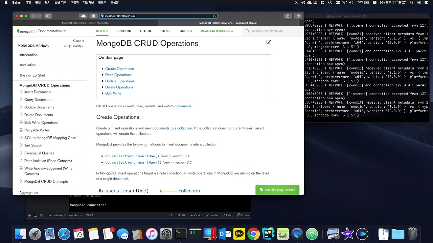Select the SERVER navigation tab
433x243 pixels.
click(x=102, y=31)
